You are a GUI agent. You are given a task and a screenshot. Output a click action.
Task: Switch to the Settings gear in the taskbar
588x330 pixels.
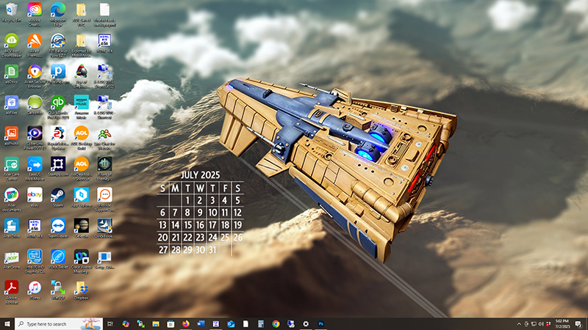point(306,324)
